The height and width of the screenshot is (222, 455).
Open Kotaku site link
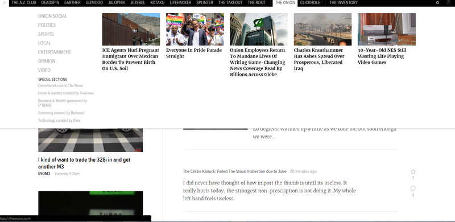[x=158, y=3]
